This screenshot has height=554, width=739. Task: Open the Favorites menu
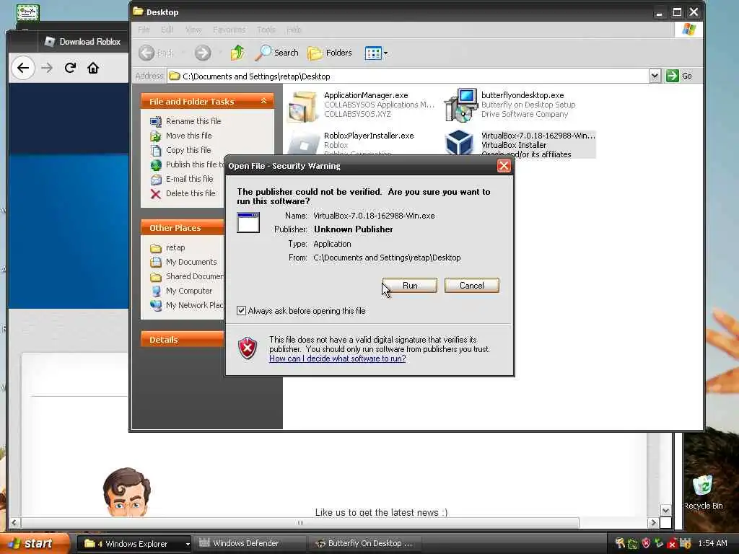pyautogui.click(x=229, y=30)
